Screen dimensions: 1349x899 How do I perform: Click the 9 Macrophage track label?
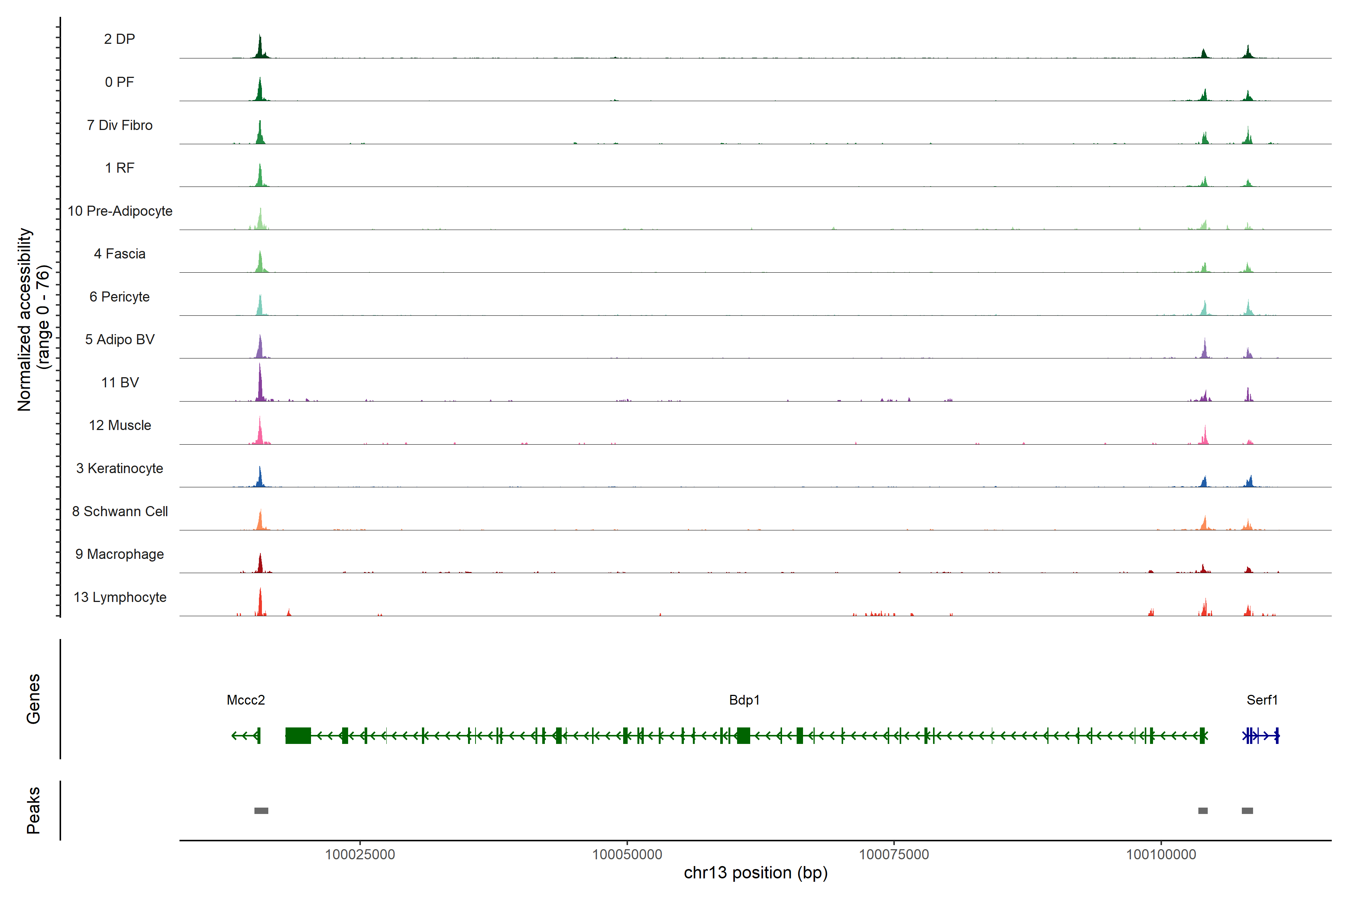pyautogui.click(x=119, y=554)
